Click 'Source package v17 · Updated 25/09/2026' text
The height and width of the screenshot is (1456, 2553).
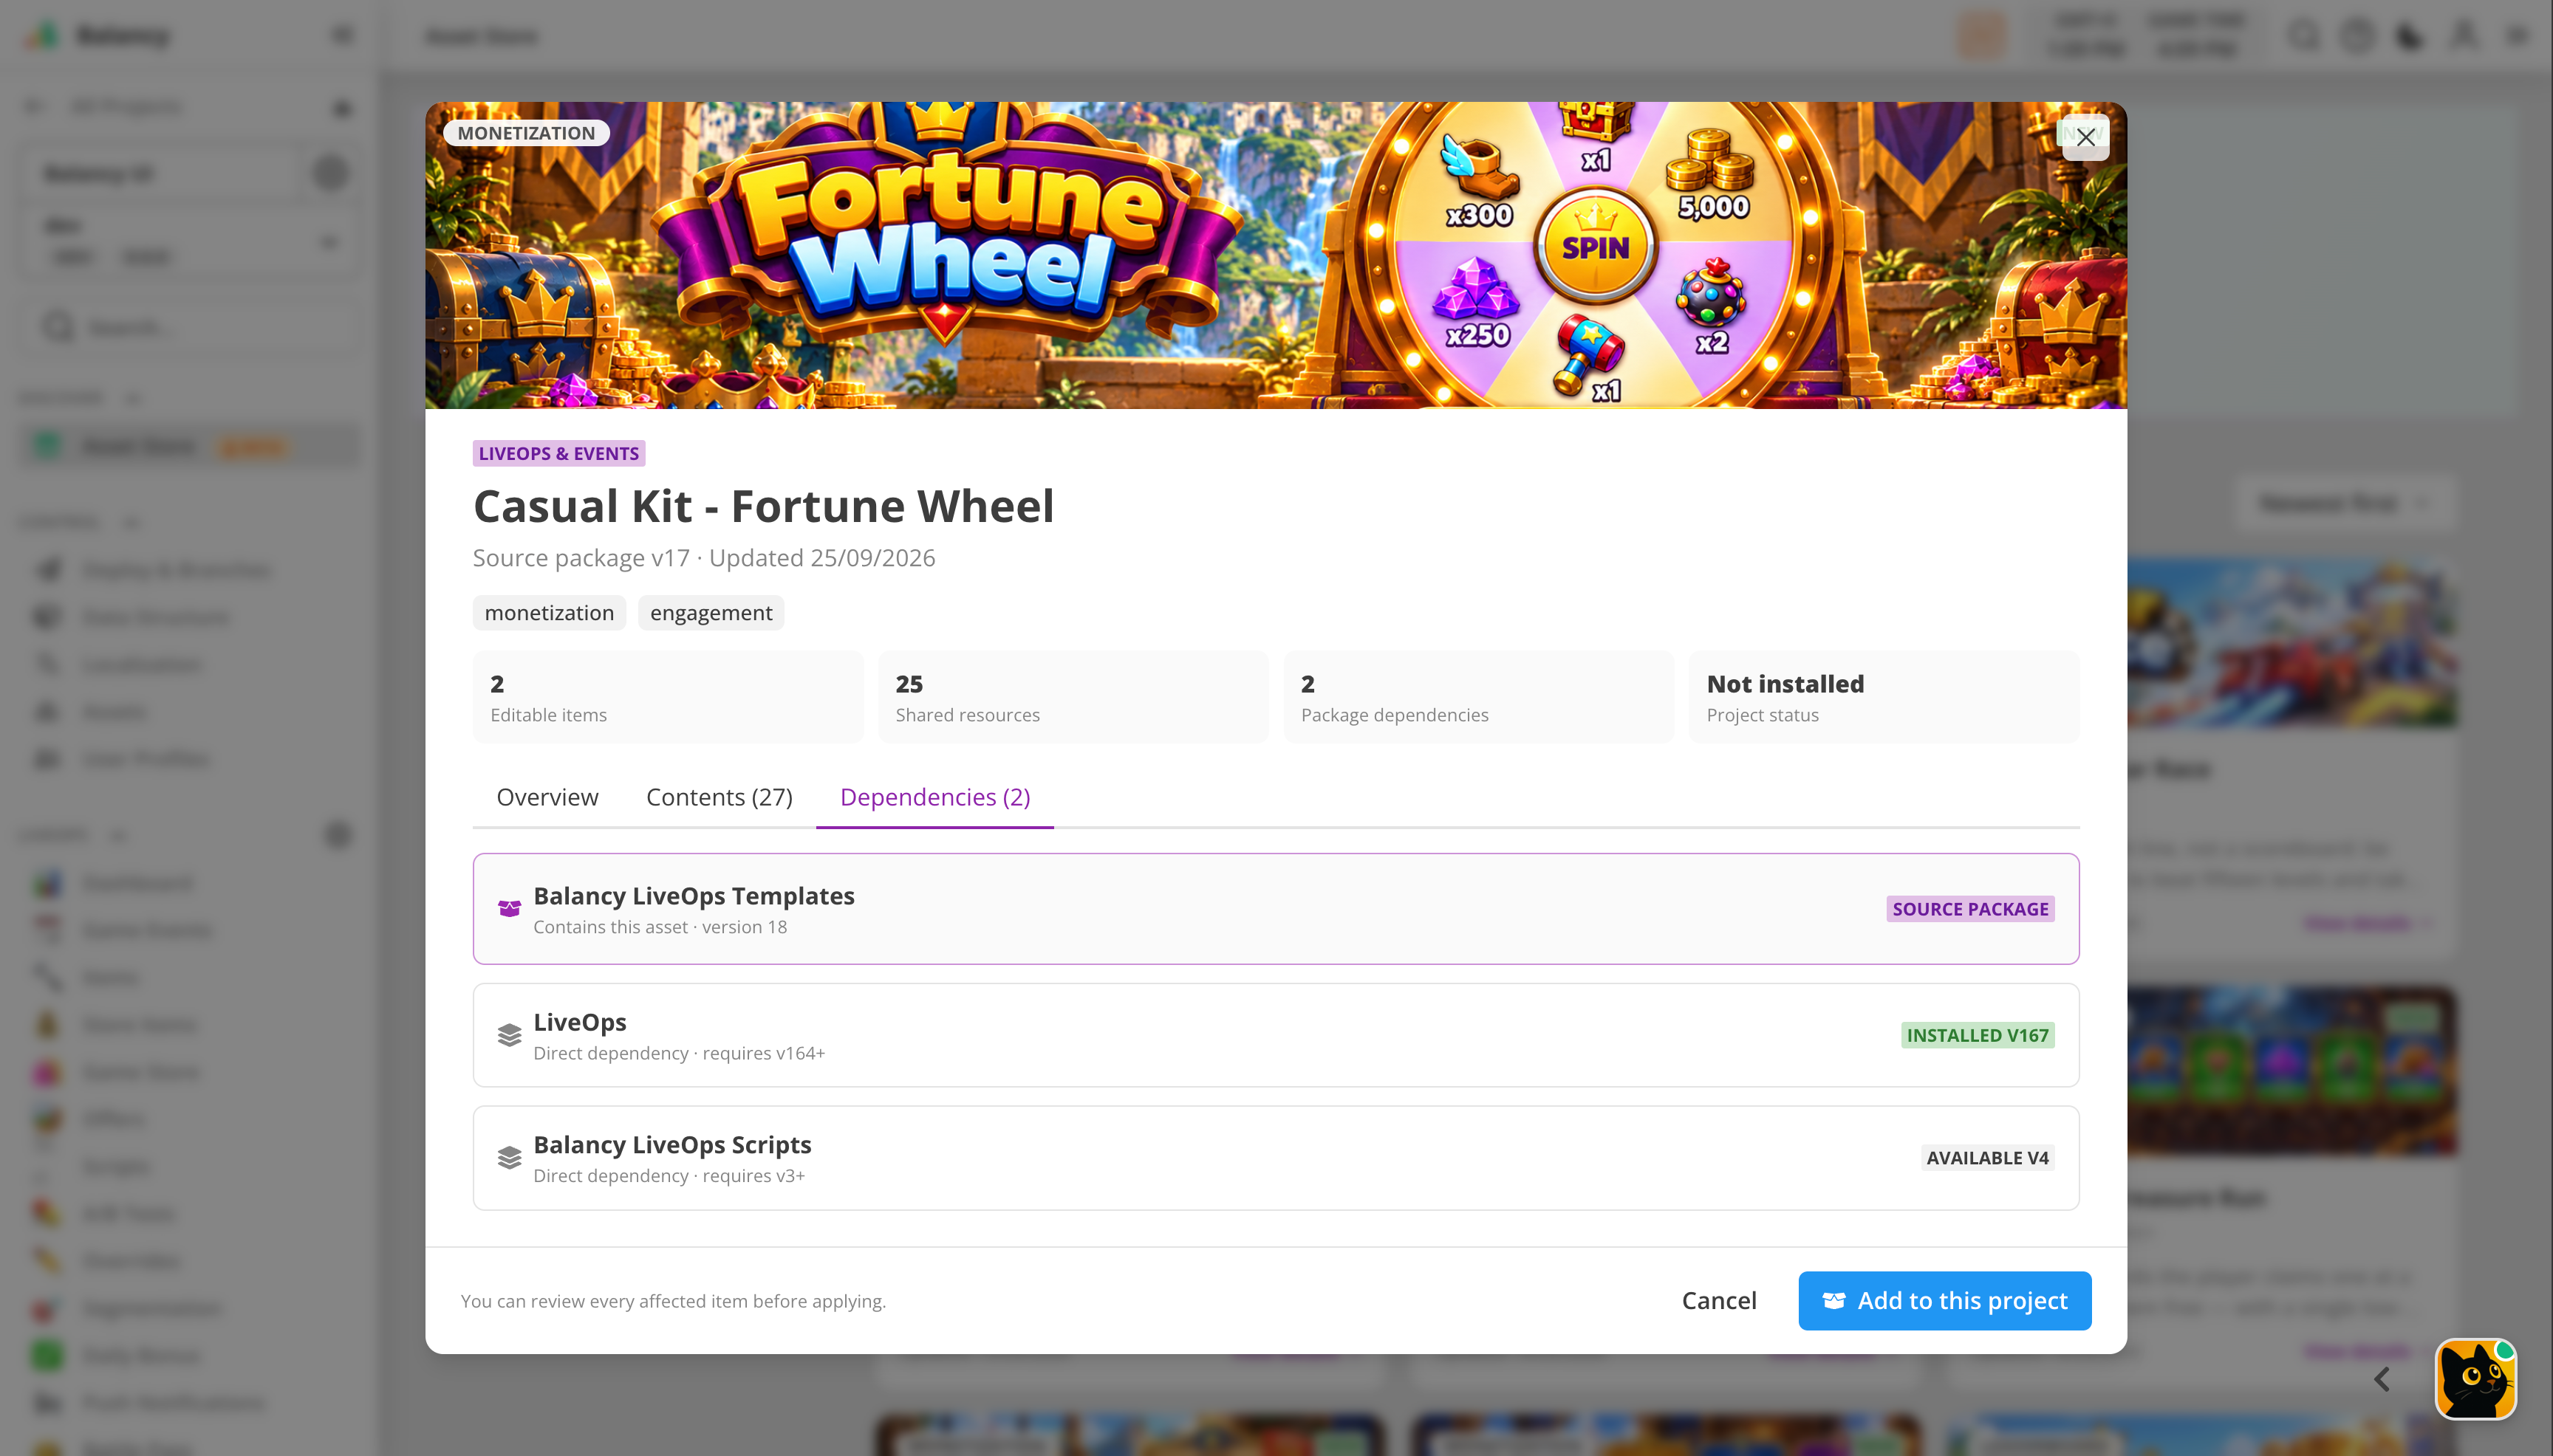click(x=703, y=558)
